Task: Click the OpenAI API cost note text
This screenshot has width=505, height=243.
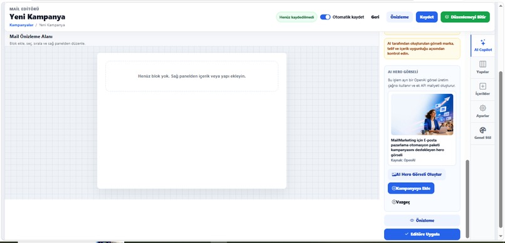Action: click(422, 83)
